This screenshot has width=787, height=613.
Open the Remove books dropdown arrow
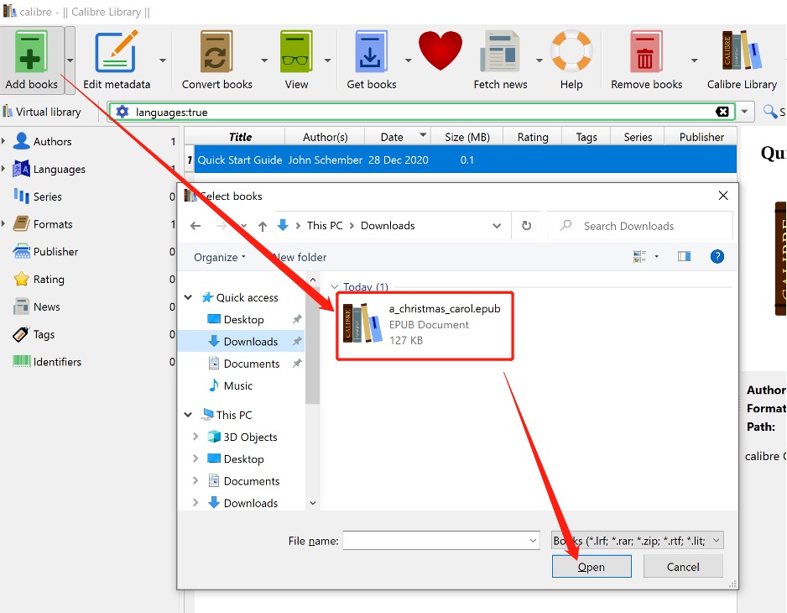[694, 60]
